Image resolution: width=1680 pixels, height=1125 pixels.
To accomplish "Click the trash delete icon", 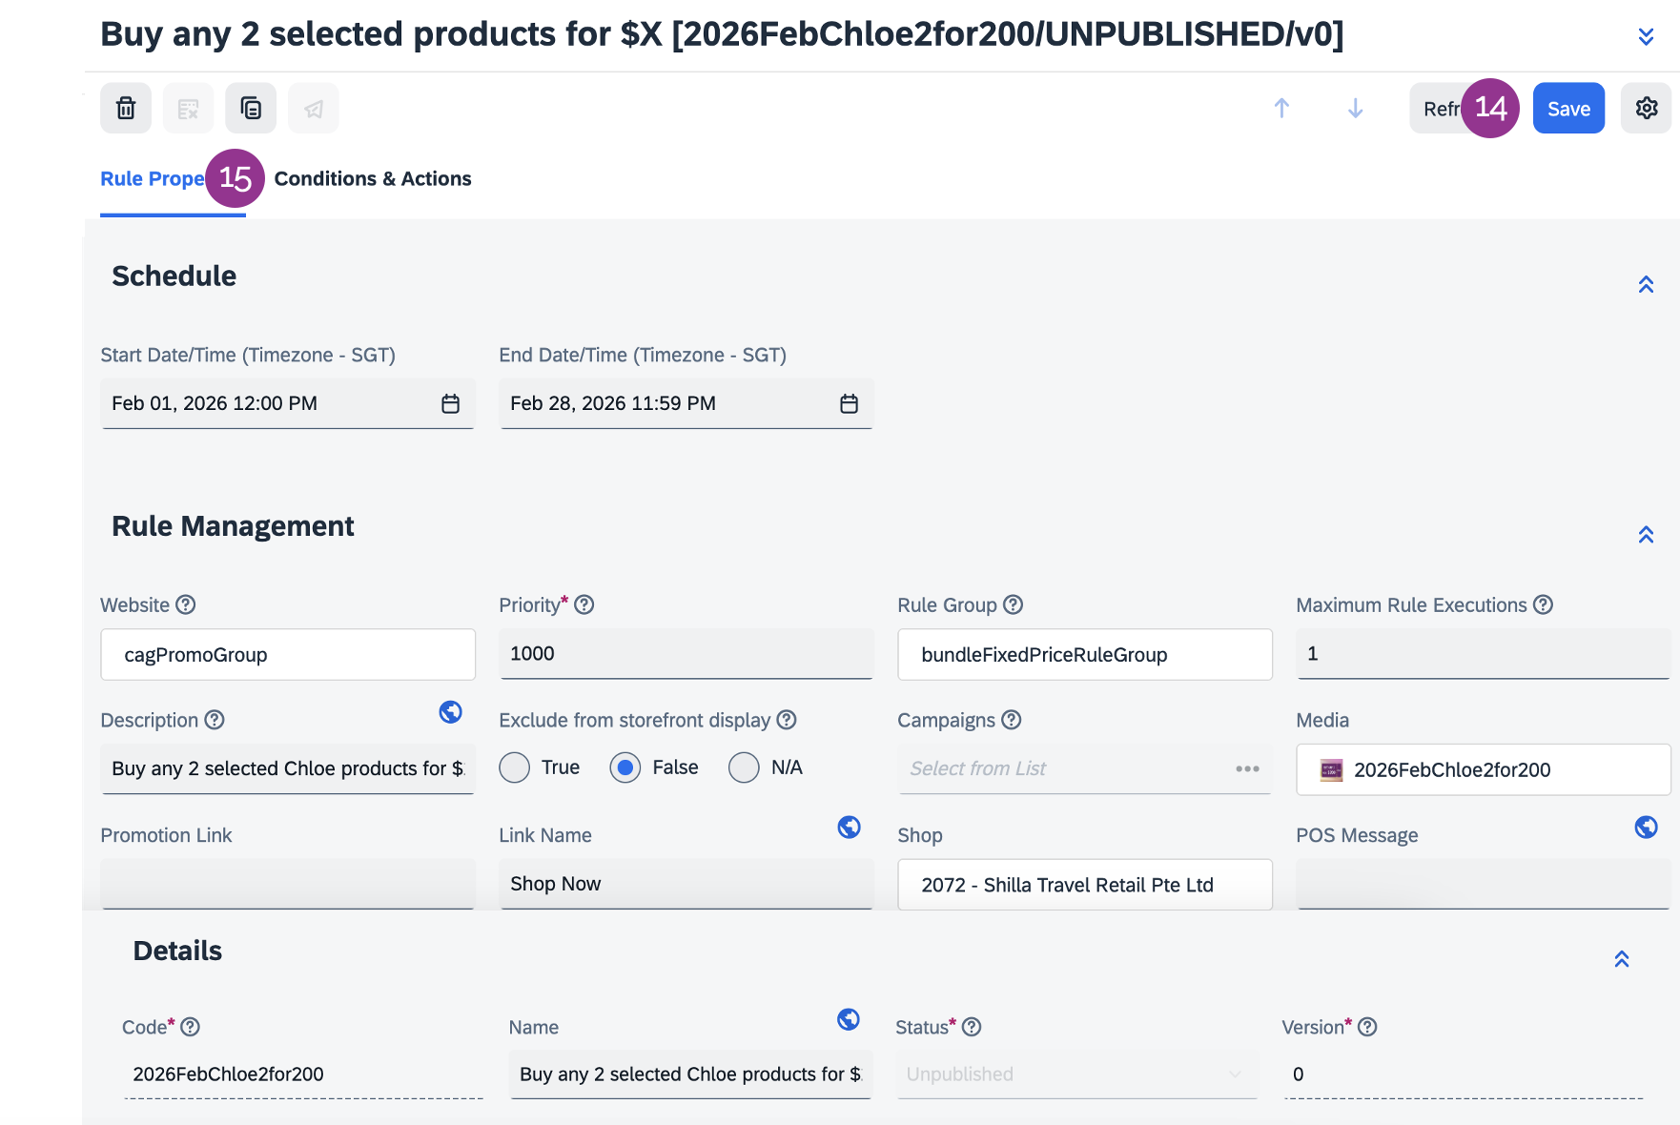I will coord(126,108).
